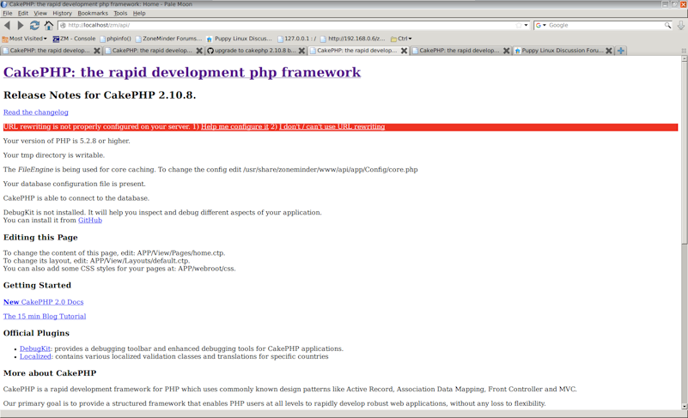The width and height of the screenshot is (688, 418).
Task: Click the 'Getting Started' heading
Action: (x=37, y=285)
